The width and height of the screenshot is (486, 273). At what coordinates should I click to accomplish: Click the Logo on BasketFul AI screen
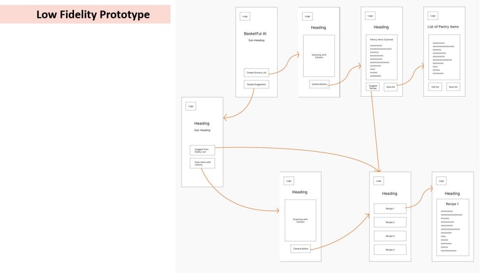click(245, 16)
